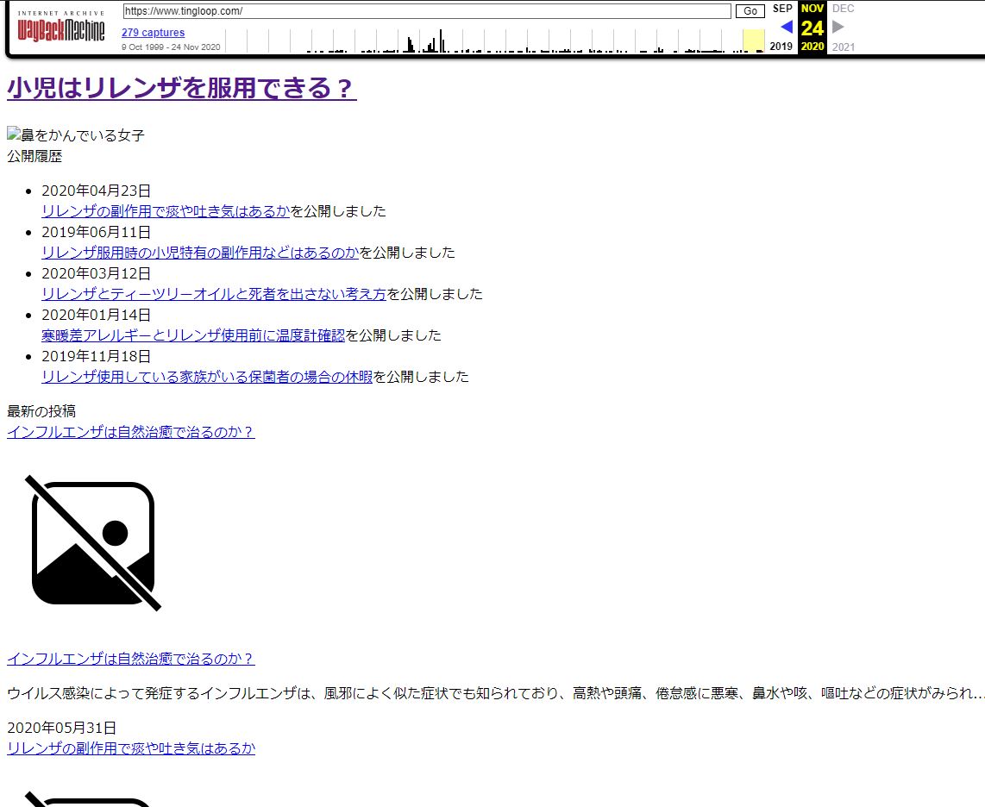Screen dimensions: 985x807
Task: Select 2019 year in capture navigation
Action: click(x=781, y=47)
